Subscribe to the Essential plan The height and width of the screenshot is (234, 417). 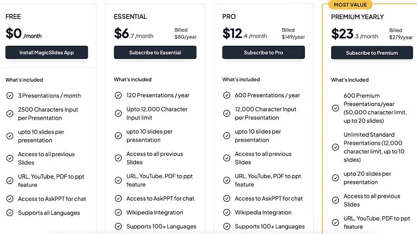(155, 52)
